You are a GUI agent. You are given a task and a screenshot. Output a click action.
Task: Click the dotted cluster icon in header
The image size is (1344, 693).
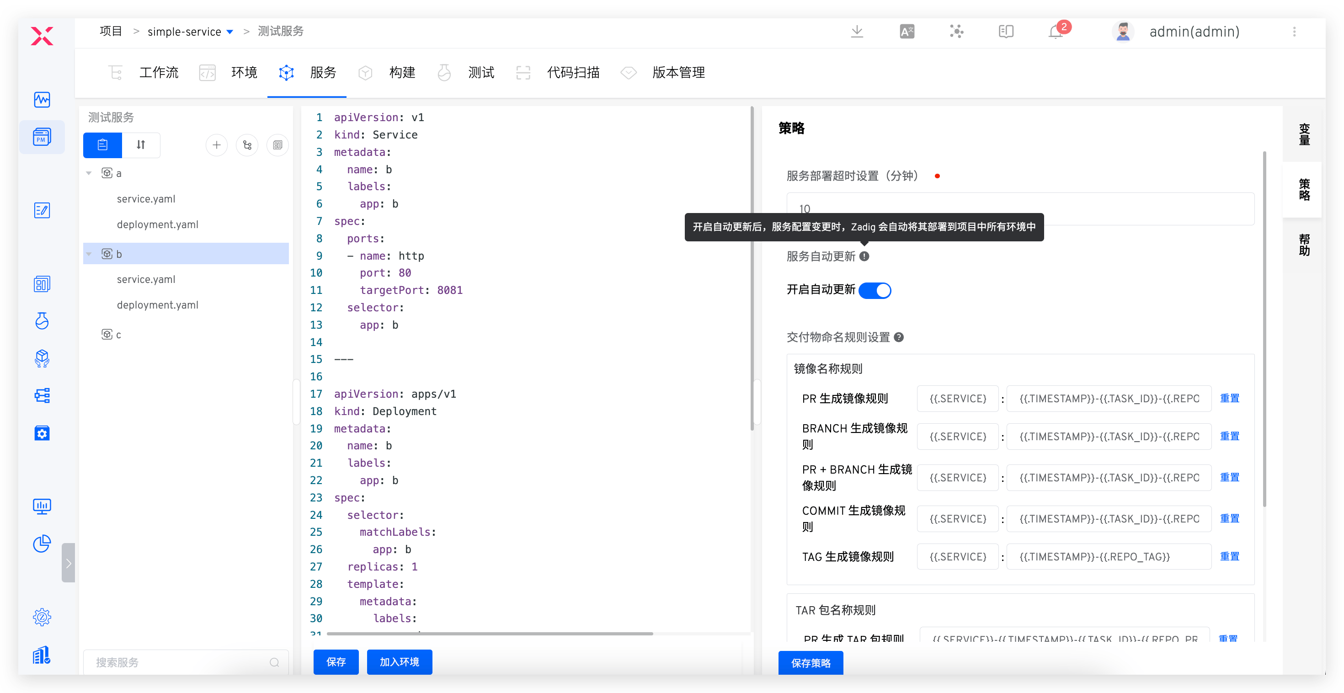(x=956, y=31)
